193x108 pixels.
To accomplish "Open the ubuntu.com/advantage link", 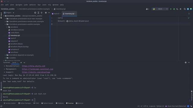I will click(x=36, y=72).
